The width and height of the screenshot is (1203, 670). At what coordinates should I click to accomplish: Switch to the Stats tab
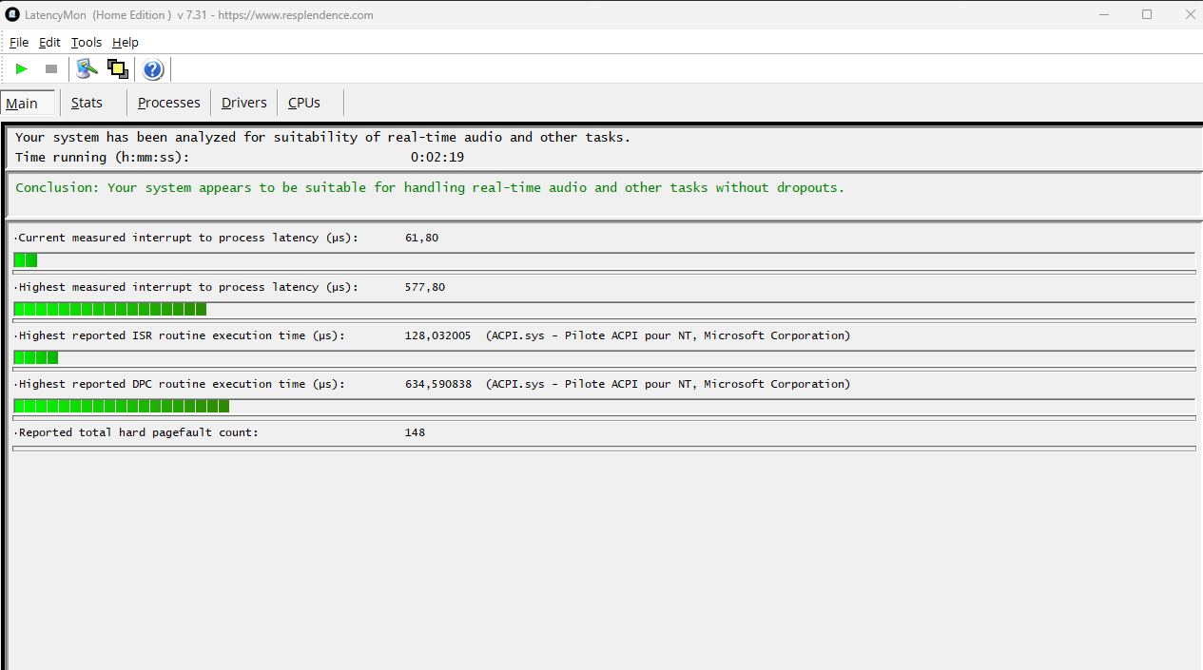[87, 103]
